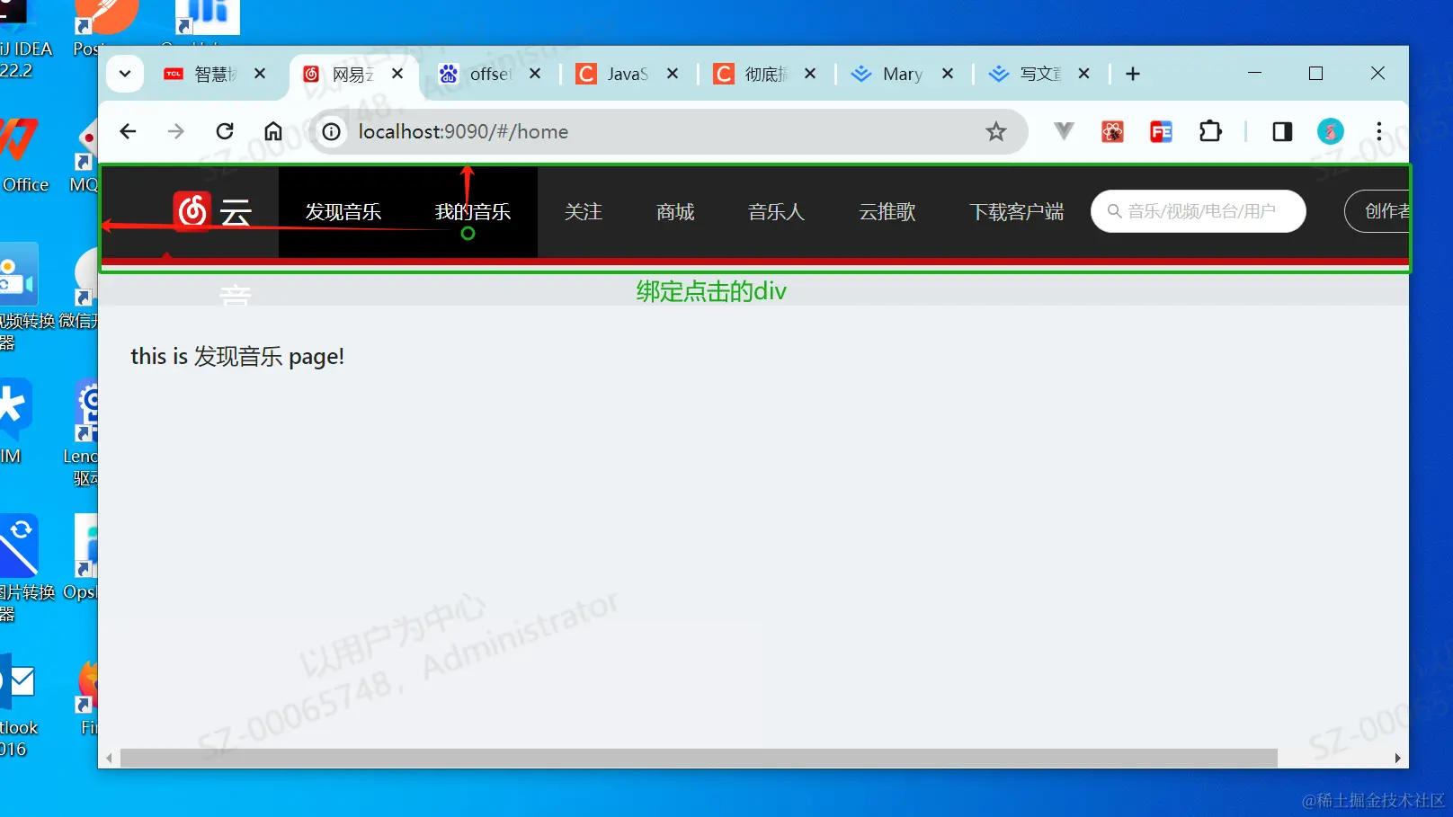Image resolution: width=1453 pixels, height=817 pixels.
Task: Click the scrollbar right arrow
Action: coord(1397,759)
